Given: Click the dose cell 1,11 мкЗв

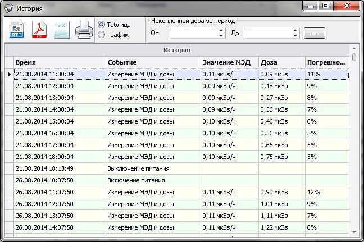Looking at the screenshot, I should click(282, 216).
